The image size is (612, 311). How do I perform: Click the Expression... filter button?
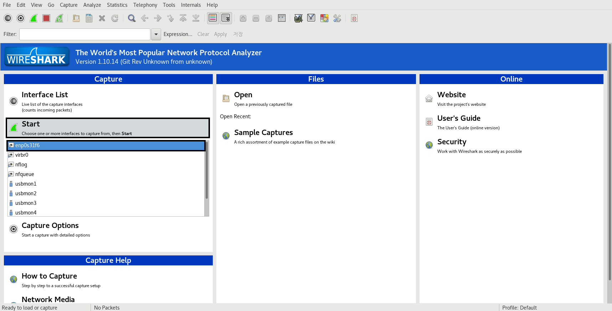(178, 34)
